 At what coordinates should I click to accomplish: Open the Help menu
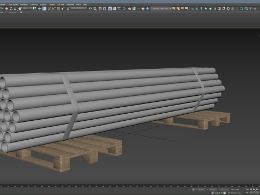[x=85, y=4]
